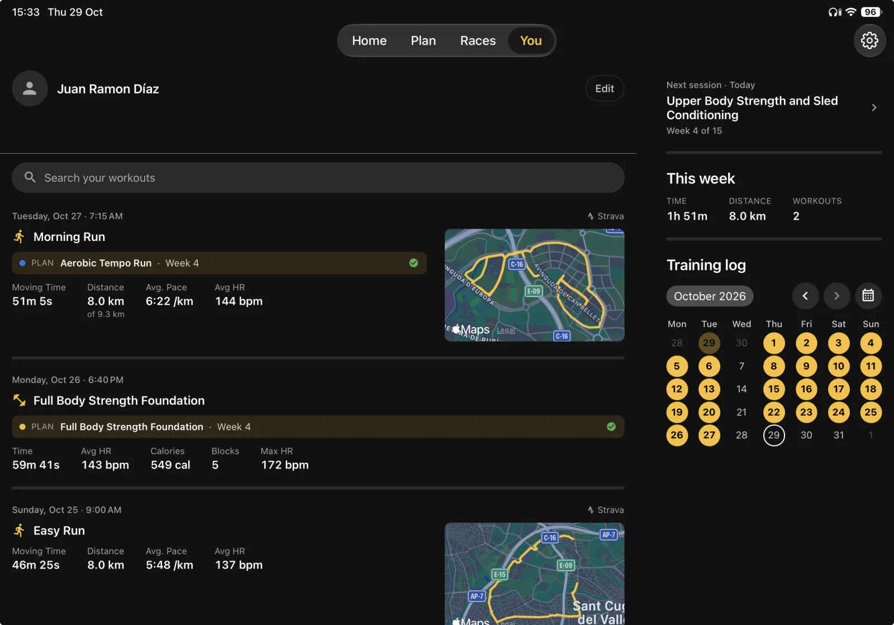The height and width of the screenshot is (625, 894).
Task: Click the Edit profile button
Action: [x=605, y=88]
